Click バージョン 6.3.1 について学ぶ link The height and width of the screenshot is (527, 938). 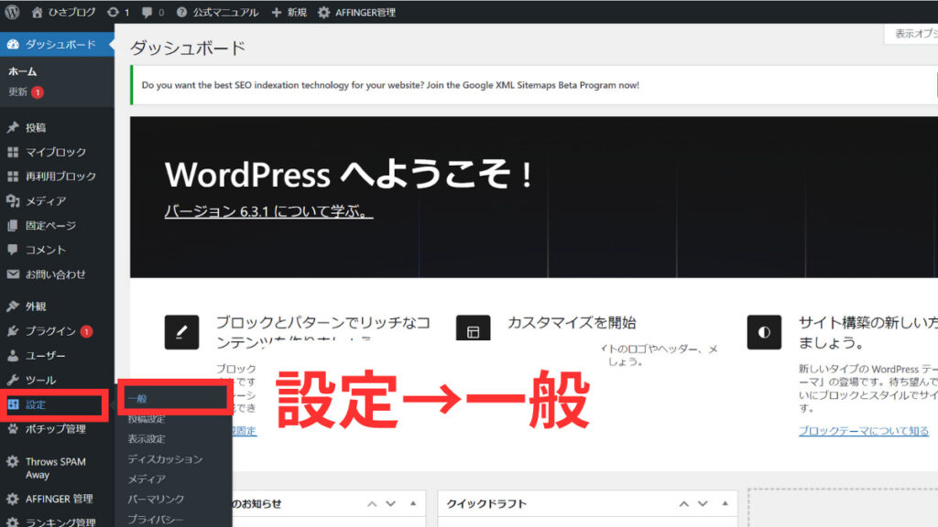point(268,211)
